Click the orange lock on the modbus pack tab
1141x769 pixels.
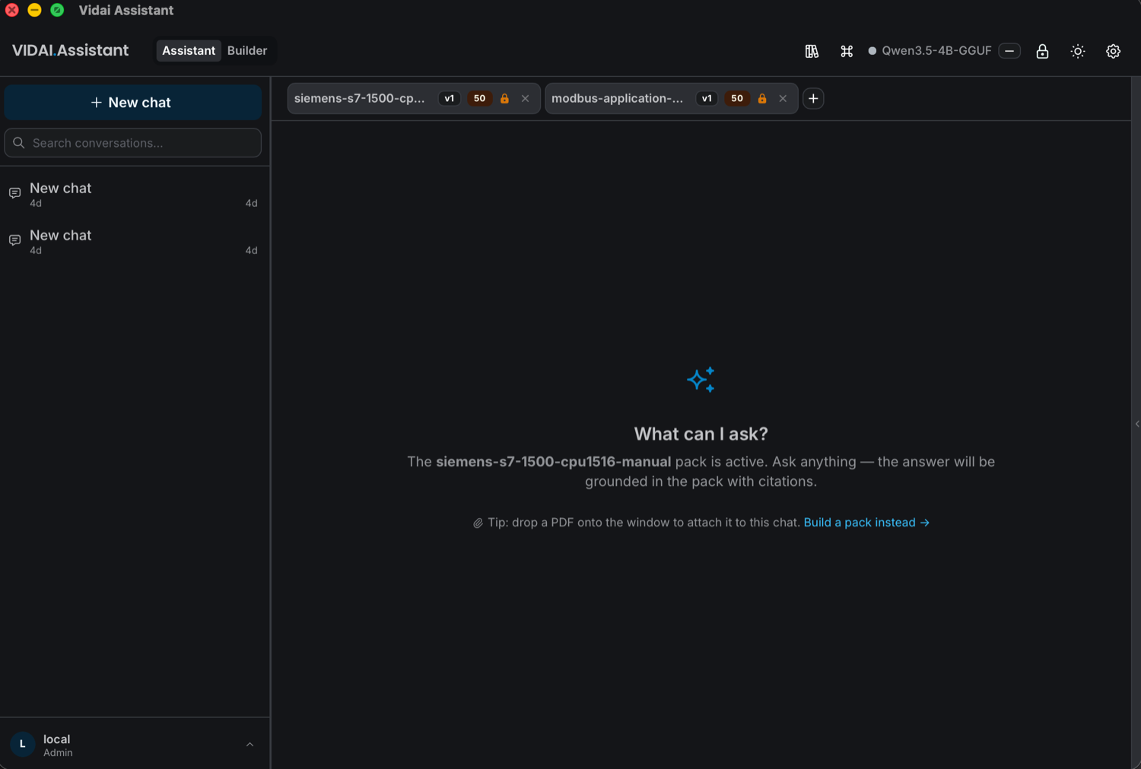(762, 98)
